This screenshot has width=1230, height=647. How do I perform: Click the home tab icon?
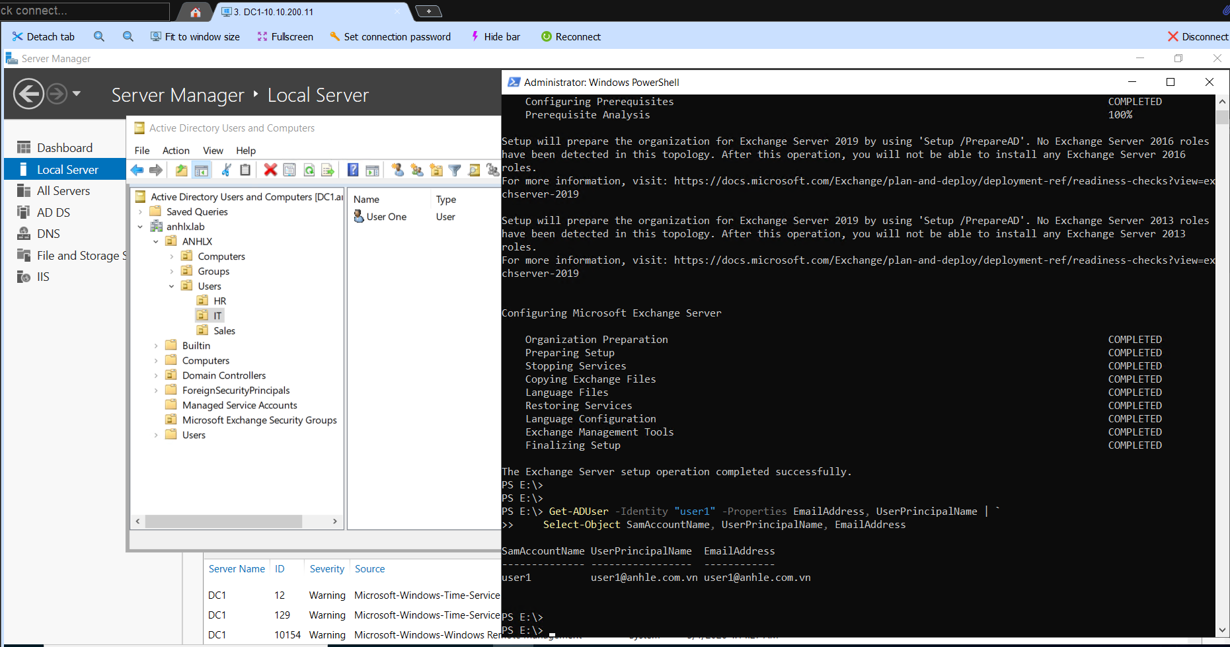[x=196, y=12]
